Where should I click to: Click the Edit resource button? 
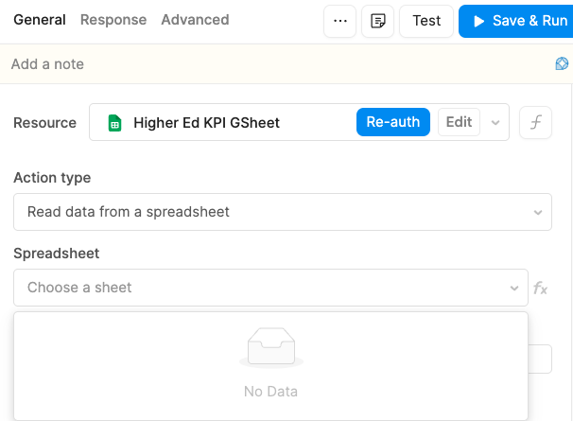[x=459, y=122]
